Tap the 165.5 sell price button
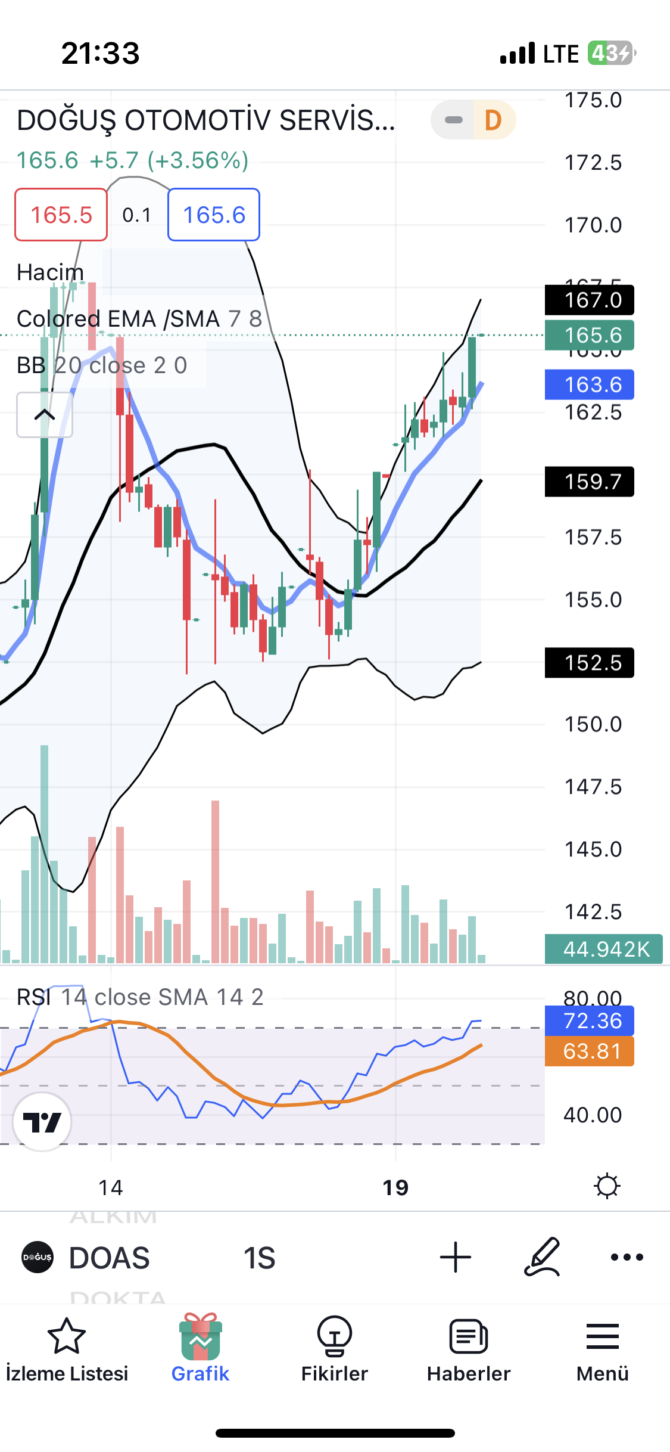Viewport: 670px width, 1452px height. (61, 215)
